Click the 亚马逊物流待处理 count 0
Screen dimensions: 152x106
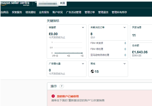tap(125, 55)
